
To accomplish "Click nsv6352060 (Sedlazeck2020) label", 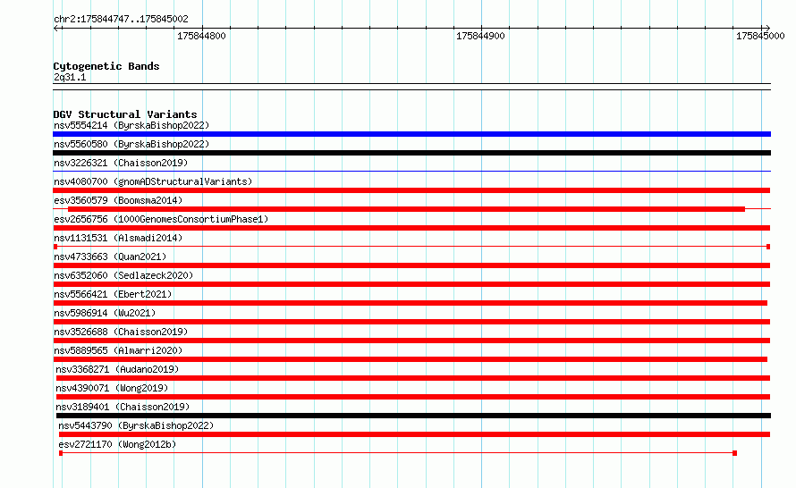I will tap(123, 275).
